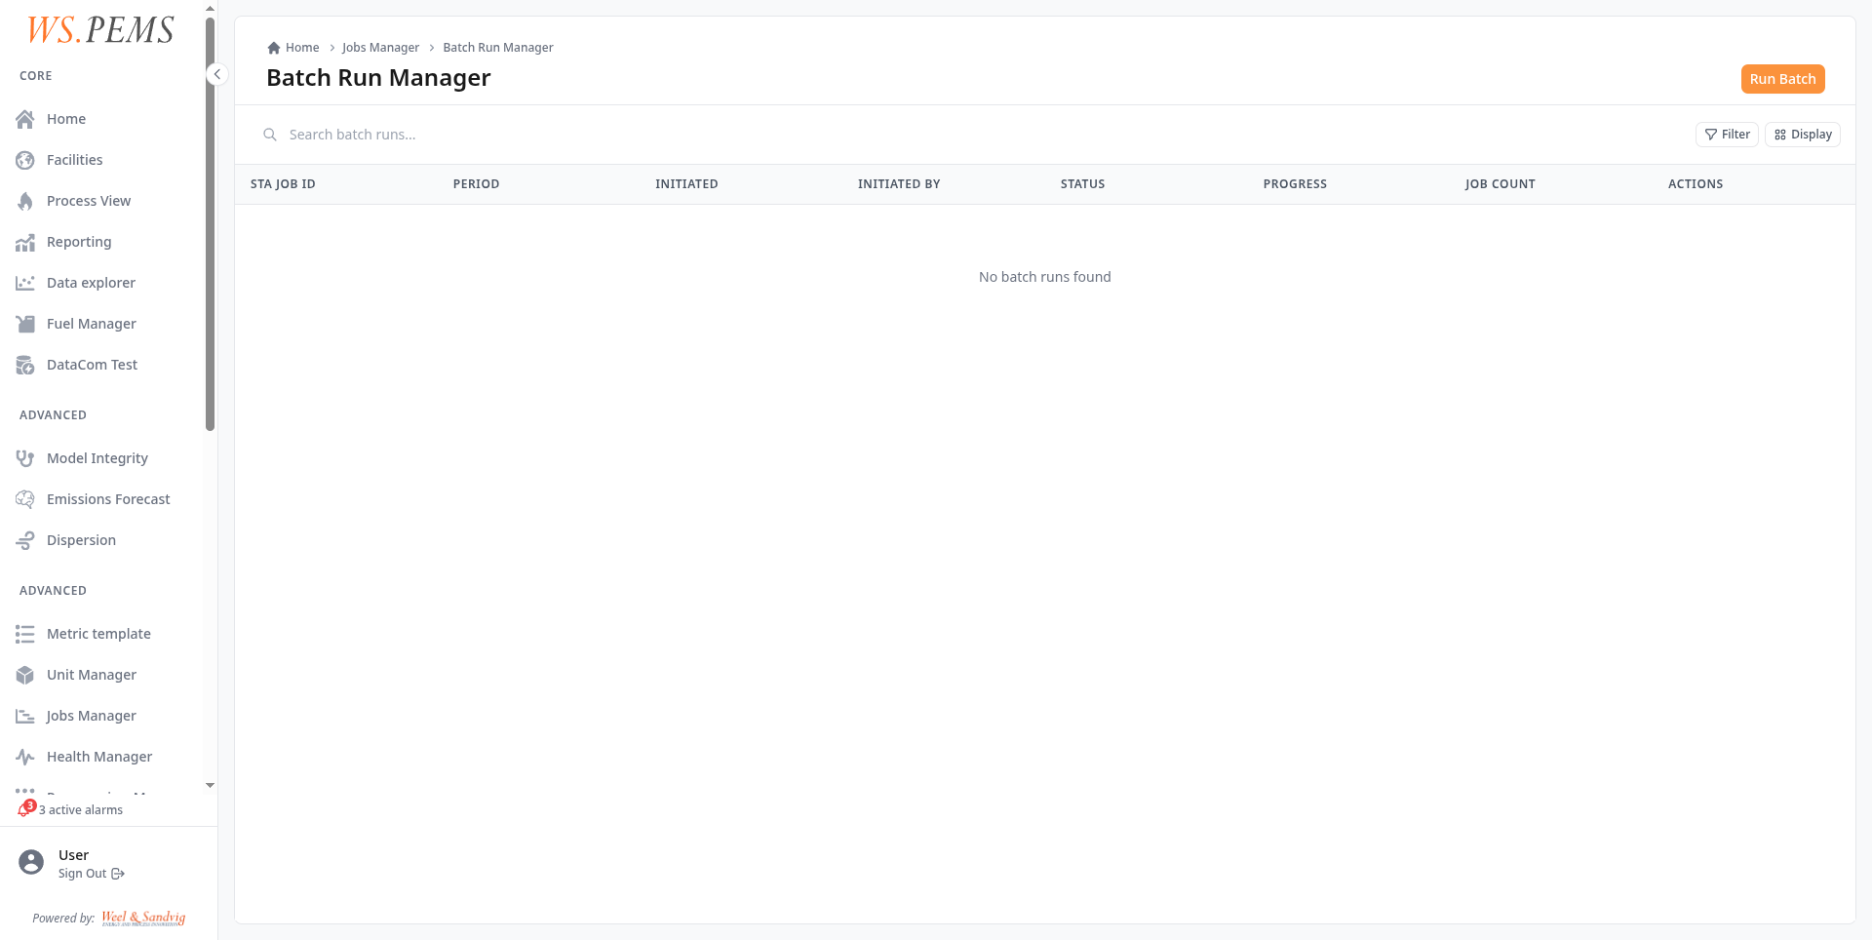The height and width of the screenshot is (940, 1872).
Task: Select Fuel Manager label in sidebar
Action: 92,324
